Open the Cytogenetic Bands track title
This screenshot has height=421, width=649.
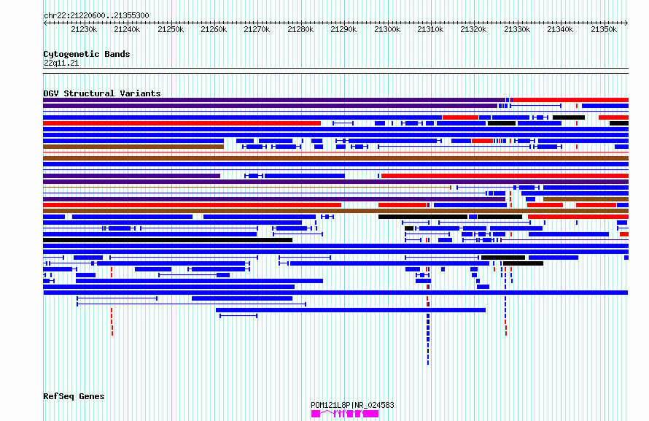(87, 54)
